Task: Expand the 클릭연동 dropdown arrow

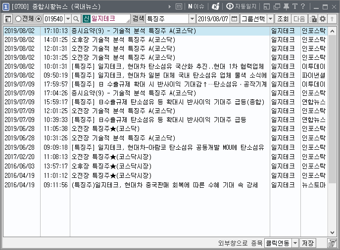Action: pyautogui.click(x=295, y=243)
